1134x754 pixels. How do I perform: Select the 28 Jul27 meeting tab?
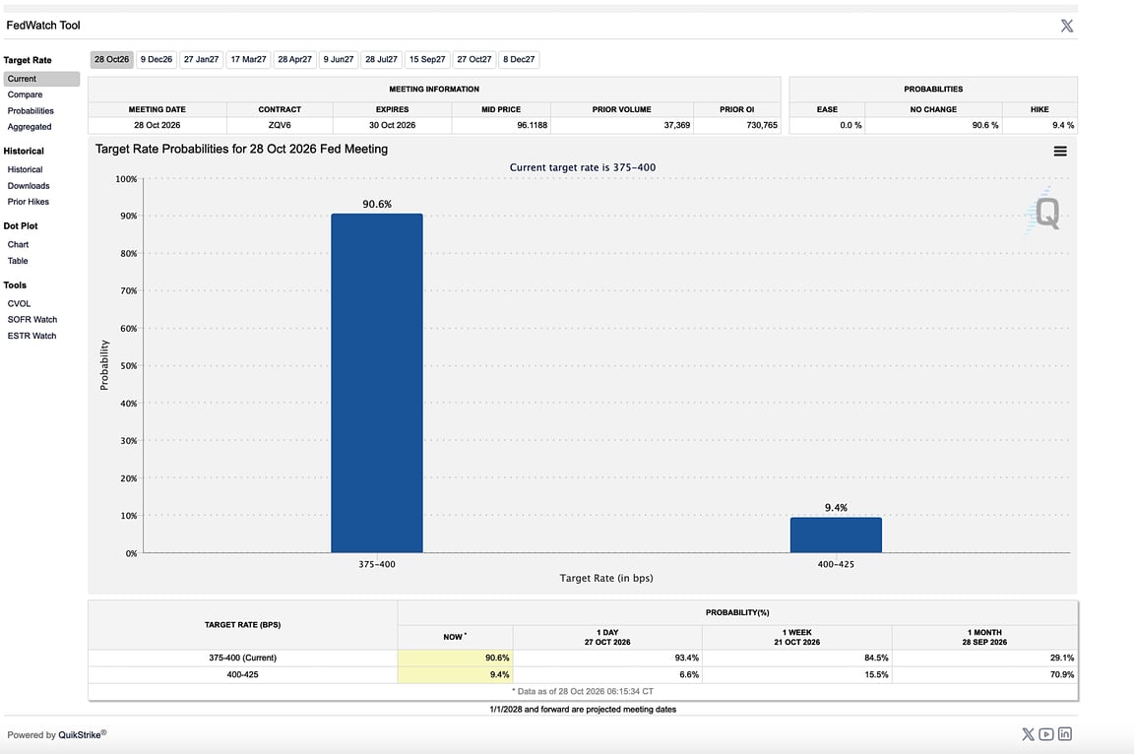[x=381, y=59]
